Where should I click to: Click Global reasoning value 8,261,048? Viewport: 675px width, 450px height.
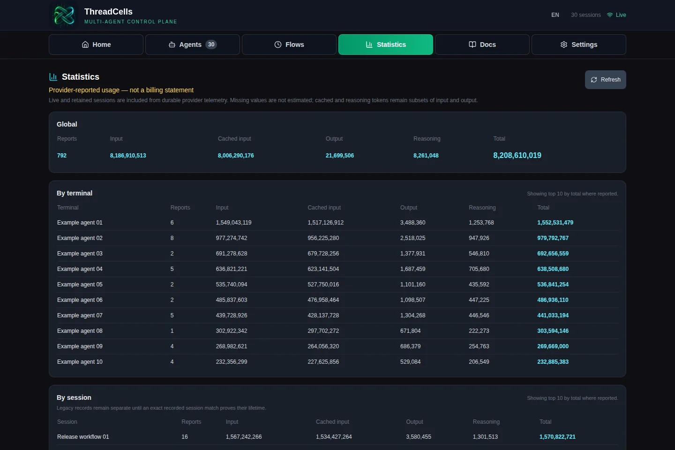click(426, 156)
